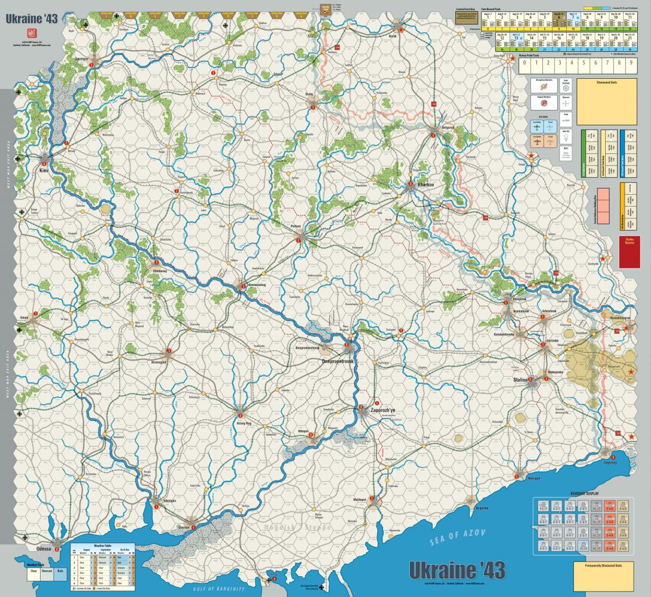Click turn 6 on the Turn Record Track
The height and width of the screenshot is (597, 651).
tap(559, 20)
